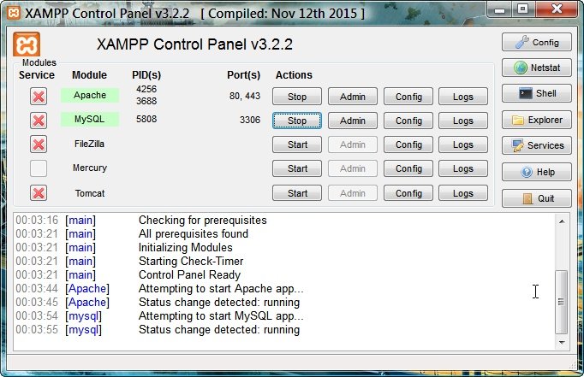This screenshot has height=377, width=584.
Task: Click MySQL PID 5808
Action: click(146, 119)
